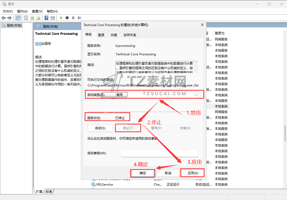Click the 服务(本地) header in main pane
287x200 pixels.
[x=51, y=27]
